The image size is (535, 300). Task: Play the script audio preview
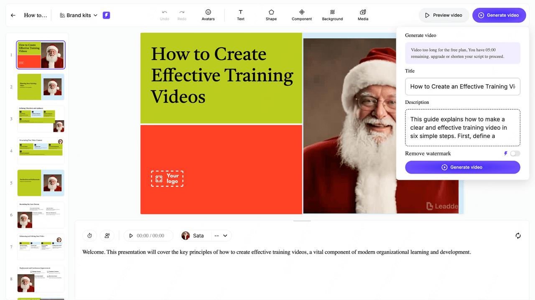[x=131, y=236]
